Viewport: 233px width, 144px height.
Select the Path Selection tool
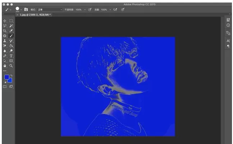point(5,61)
